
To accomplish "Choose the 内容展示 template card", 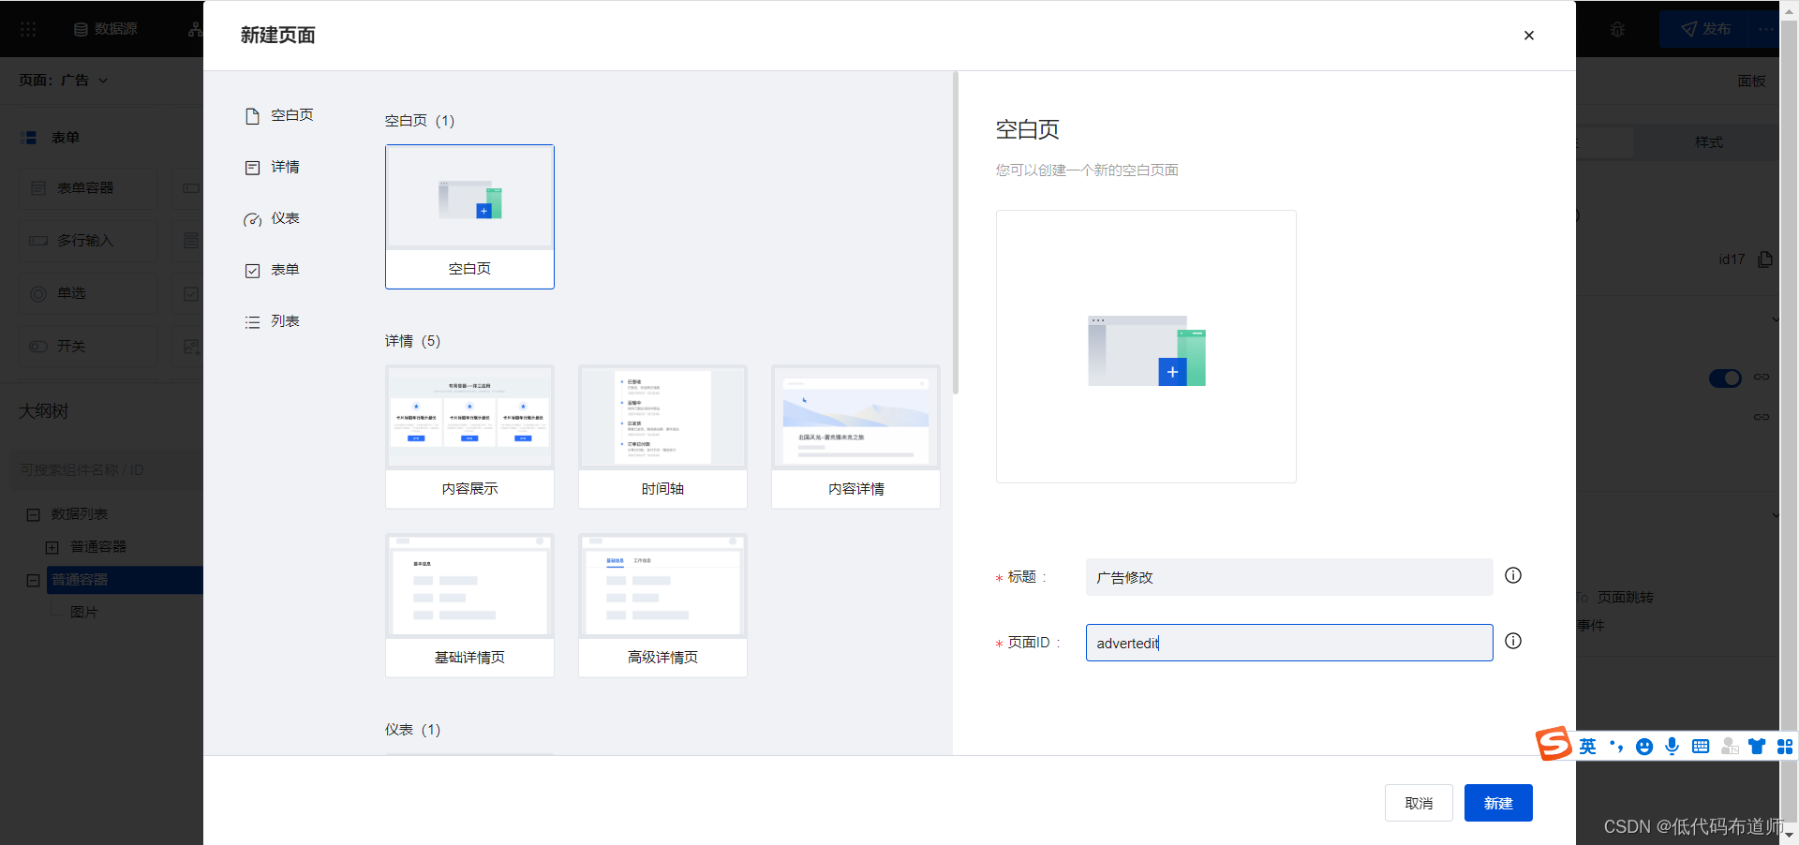I will coord(469,437).
